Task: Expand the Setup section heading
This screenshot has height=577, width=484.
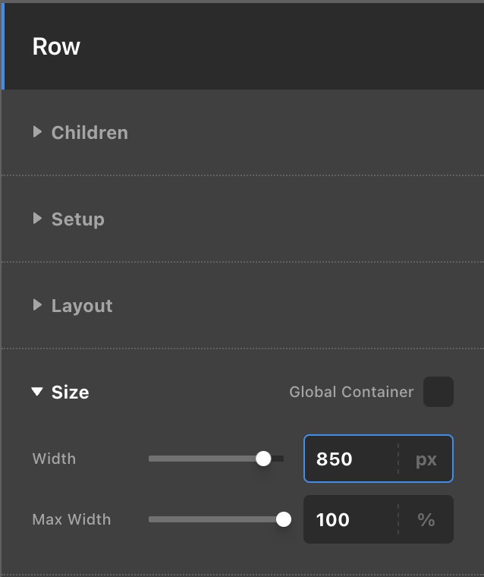Action: click(78, 219)
